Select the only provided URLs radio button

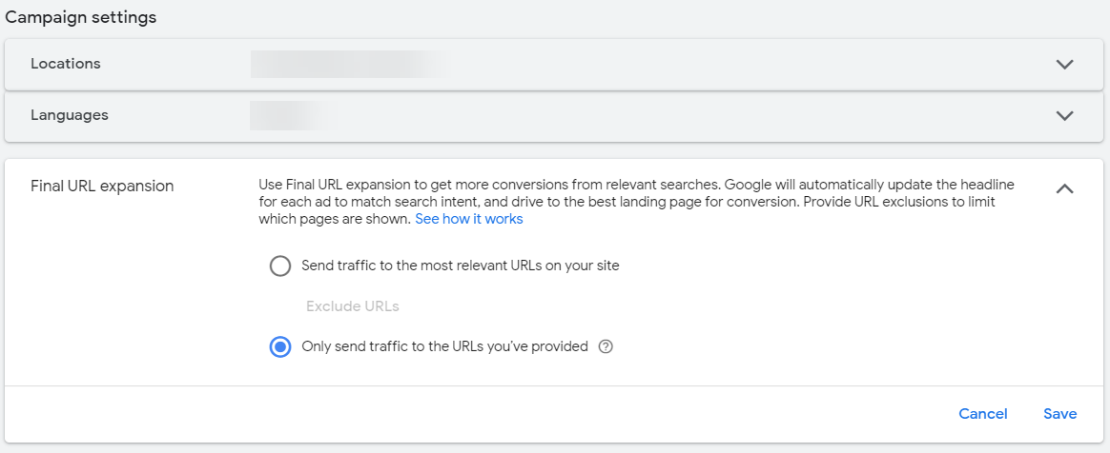280,347
